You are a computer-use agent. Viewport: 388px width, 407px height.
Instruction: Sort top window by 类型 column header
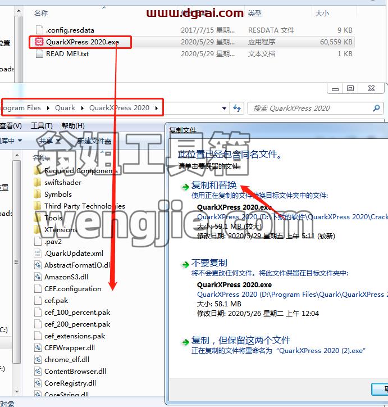(255, 13)
